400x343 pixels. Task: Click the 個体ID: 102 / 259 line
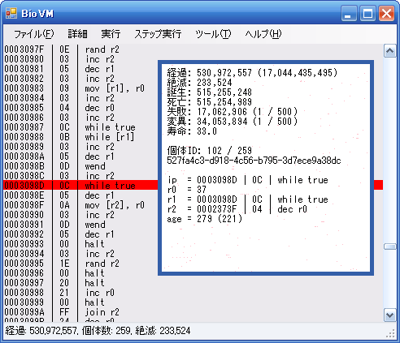point(210,151)
